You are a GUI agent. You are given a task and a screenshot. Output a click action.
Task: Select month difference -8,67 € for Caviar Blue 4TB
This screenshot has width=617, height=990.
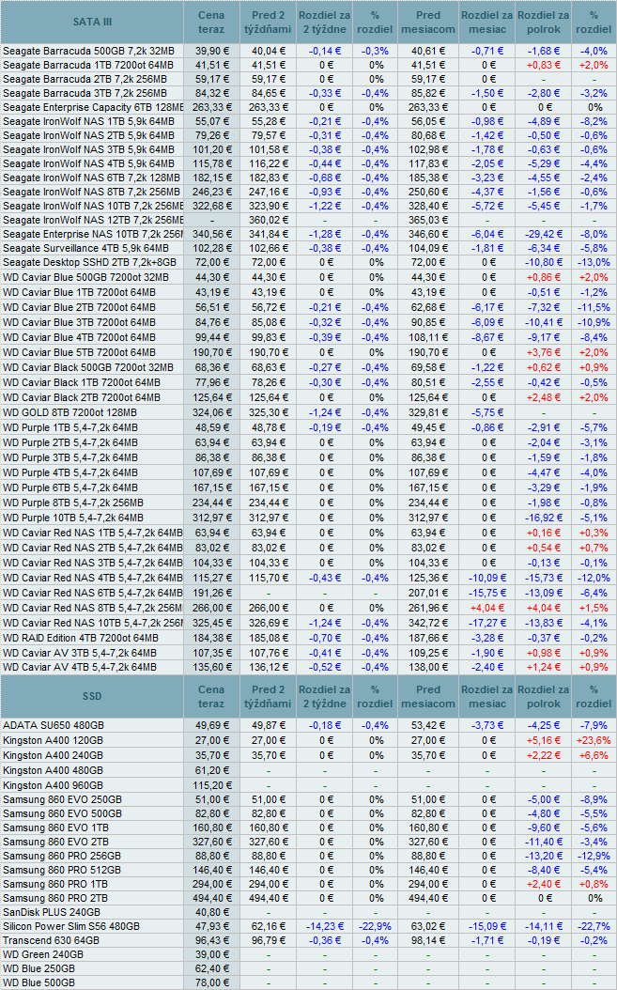pyautogui.click(x=486, y=338)
